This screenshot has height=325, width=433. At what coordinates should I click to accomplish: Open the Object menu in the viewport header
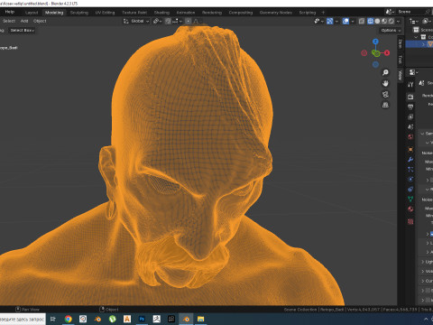coord(40,21)
